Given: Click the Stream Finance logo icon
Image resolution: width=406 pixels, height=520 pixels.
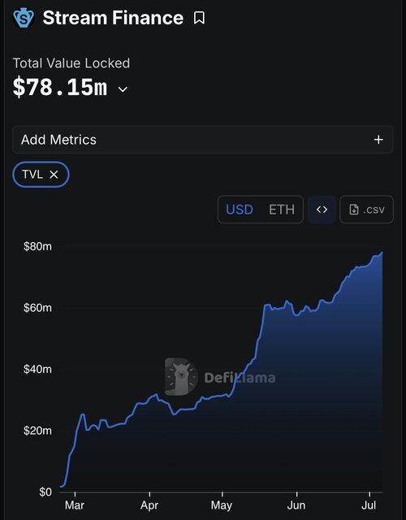Looking at the screenshot, I should click(x=24, y=18).
